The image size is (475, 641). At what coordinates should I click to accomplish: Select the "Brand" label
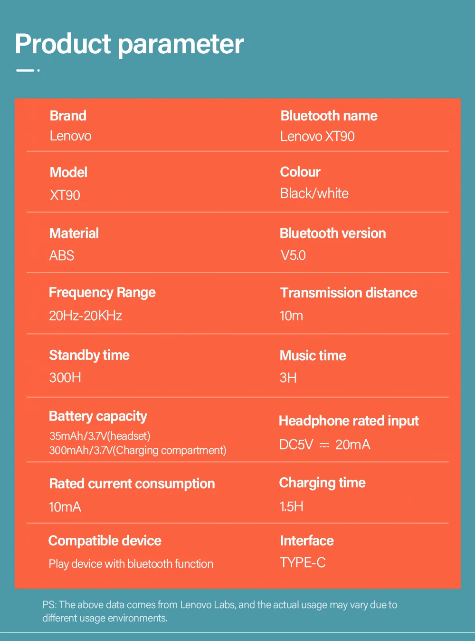point(68,116)
